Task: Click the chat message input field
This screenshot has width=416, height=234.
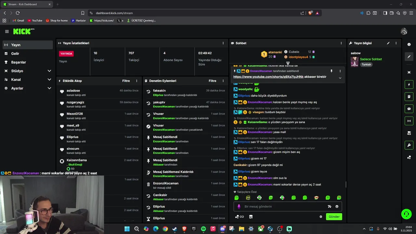Action: pyautogui.click(x=288, y=206)
